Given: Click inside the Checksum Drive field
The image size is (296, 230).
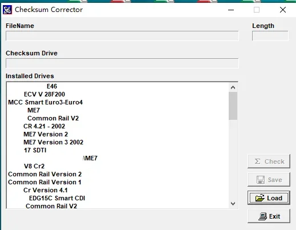Looking at the screenshot, I should [x=122, y=63].
